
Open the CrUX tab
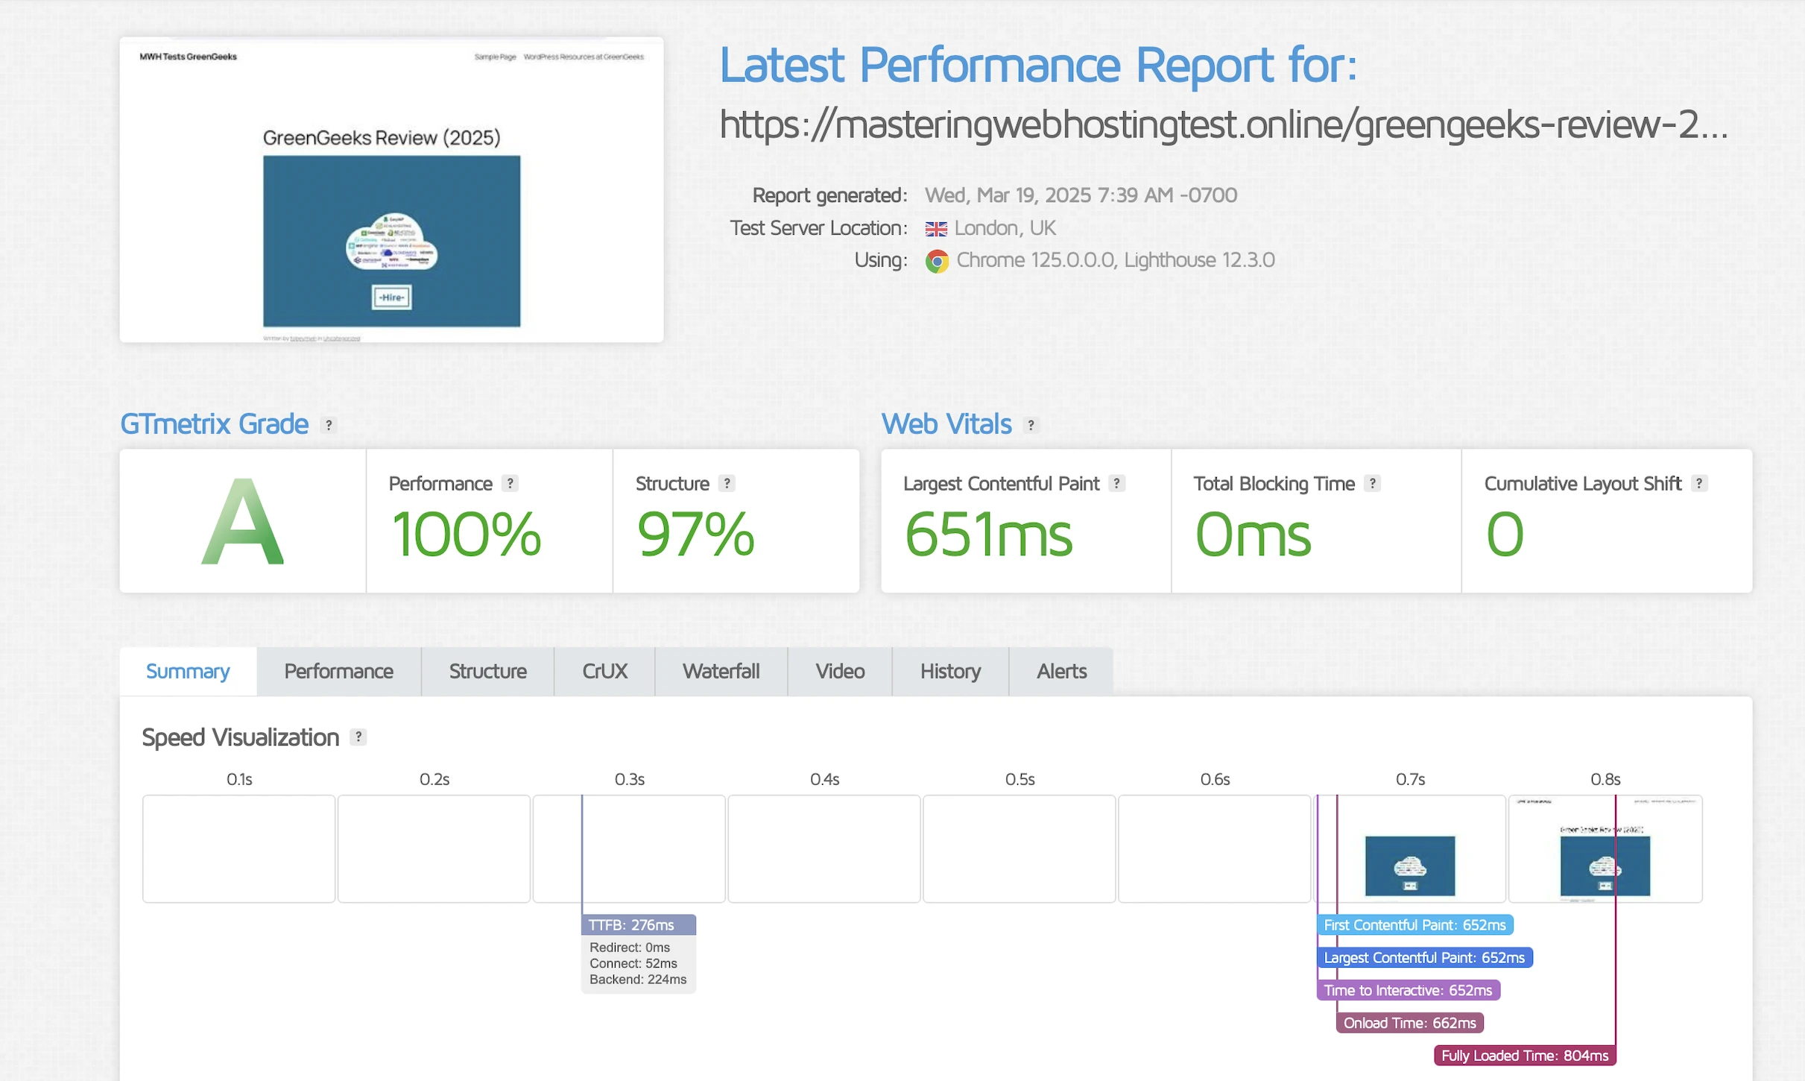tap(604, 671)
